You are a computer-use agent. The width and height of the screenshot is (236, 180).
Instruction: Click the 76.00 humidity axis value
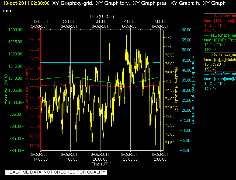click(x=170, y=64)
